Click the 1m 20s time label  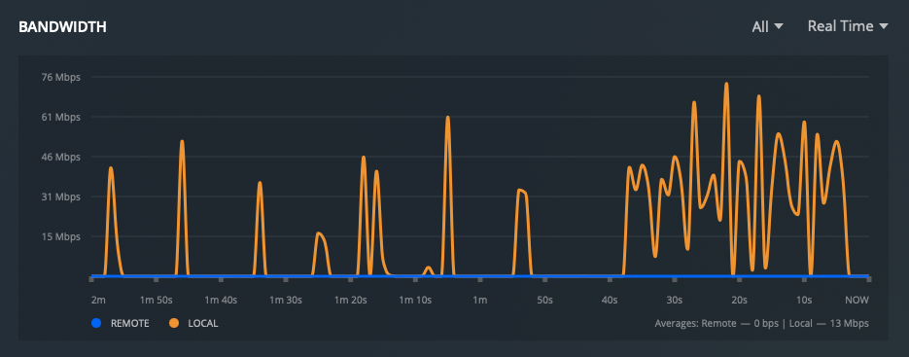pos(351,301)
